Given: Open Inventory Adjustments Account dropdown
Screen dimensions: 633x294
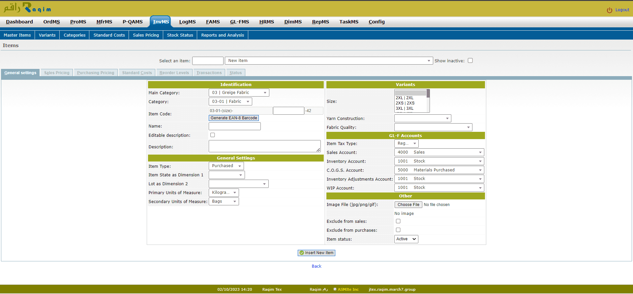Looking at the screenshot, I should click(439, 179).
